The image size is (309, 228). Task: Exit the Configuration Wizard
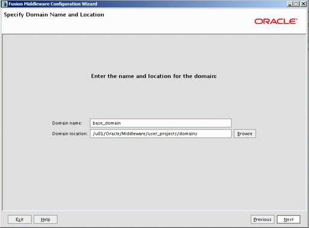(19, 220)
